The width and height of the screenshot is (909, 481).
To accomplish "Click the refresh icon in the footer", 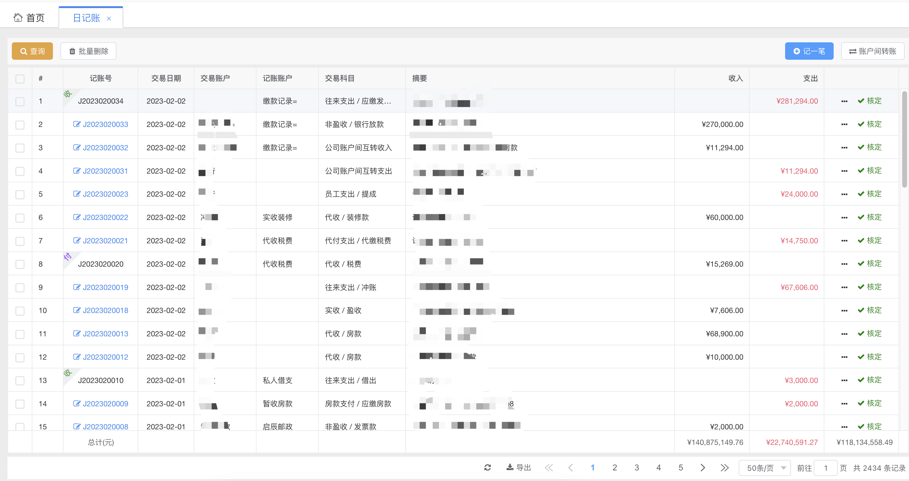I will coord(488,468).
